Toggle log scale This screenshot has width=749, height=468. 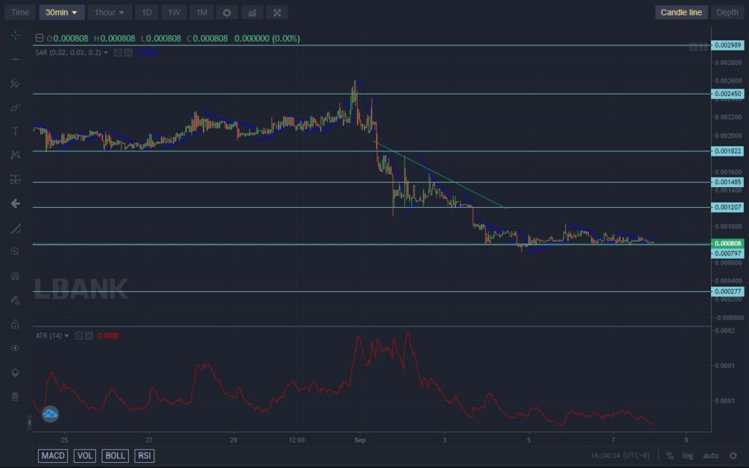pos(688,456)
